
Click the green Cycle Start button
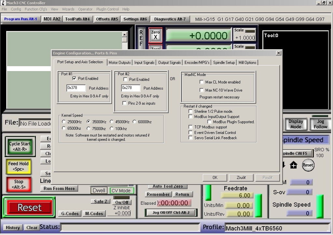[20, 146]
